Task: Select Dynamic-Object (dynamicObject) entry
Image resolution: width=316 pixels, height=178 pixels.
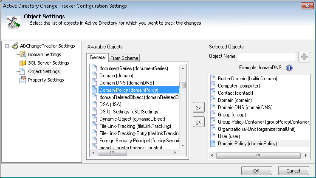Action: pyautogui.click(x=132, y=119)
